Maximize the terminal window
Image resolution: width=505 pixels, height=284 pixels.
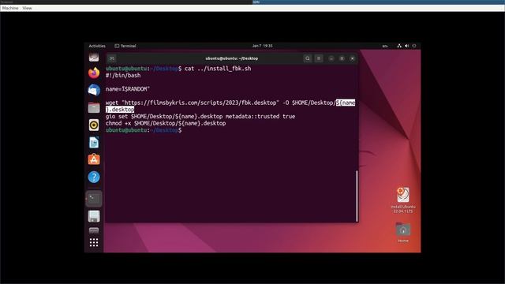(x=342, y=58)
